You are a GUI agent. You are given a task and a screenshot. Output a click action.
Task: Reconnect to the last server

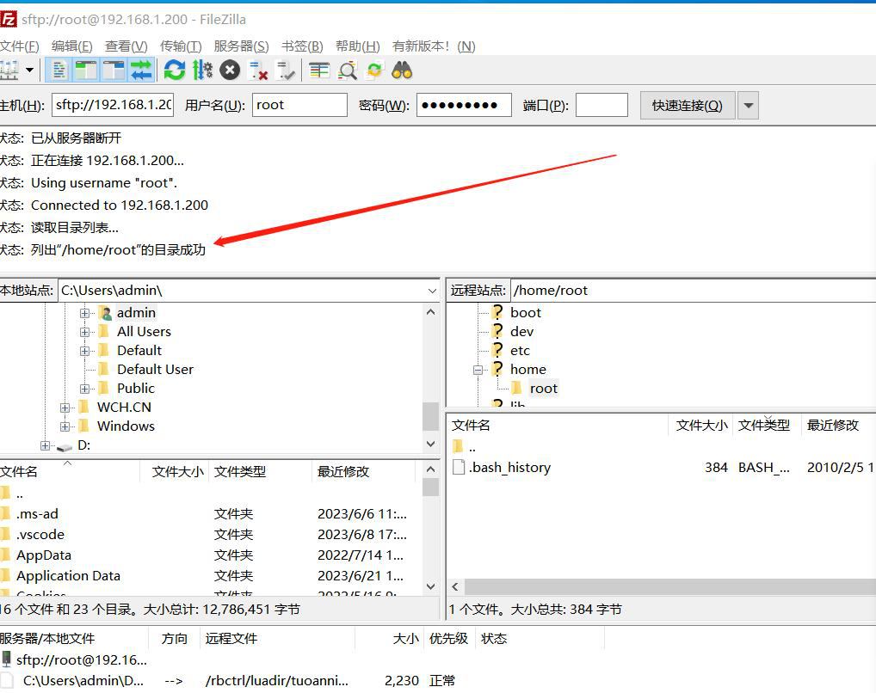click(285, 70)
